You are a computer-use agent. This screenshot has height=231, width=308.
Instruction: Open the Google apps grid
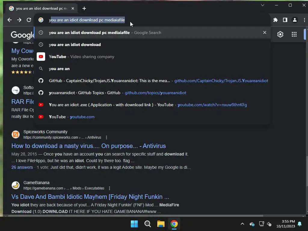pos(294,34)
